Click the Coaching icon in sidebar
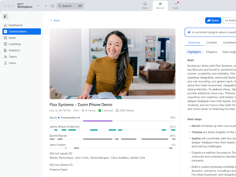 pos(6,44)
